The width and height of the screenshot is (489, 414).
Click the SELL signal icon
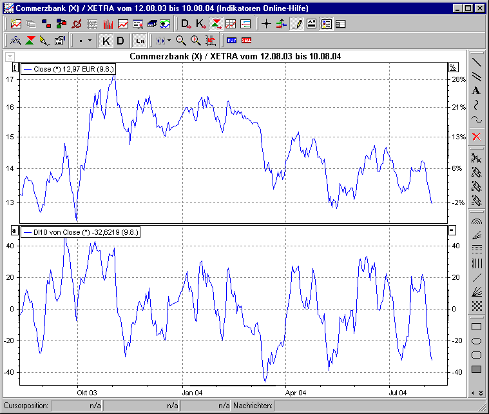(x=246, y=41)
